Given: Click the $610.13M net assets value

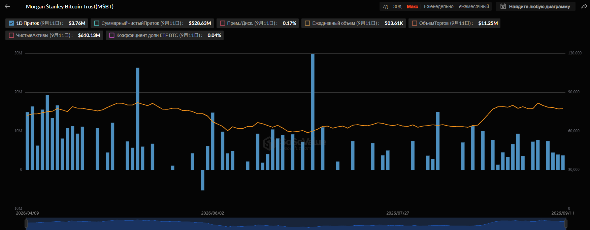Looking at the screenshot, I should tap(89, 35).
